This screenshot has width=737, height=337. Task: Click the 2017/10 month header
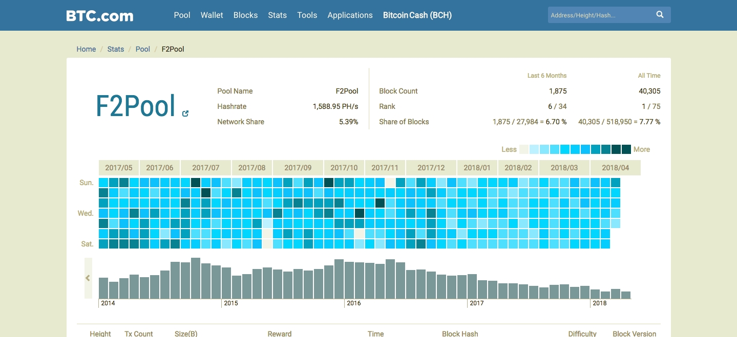pos(344,168)
